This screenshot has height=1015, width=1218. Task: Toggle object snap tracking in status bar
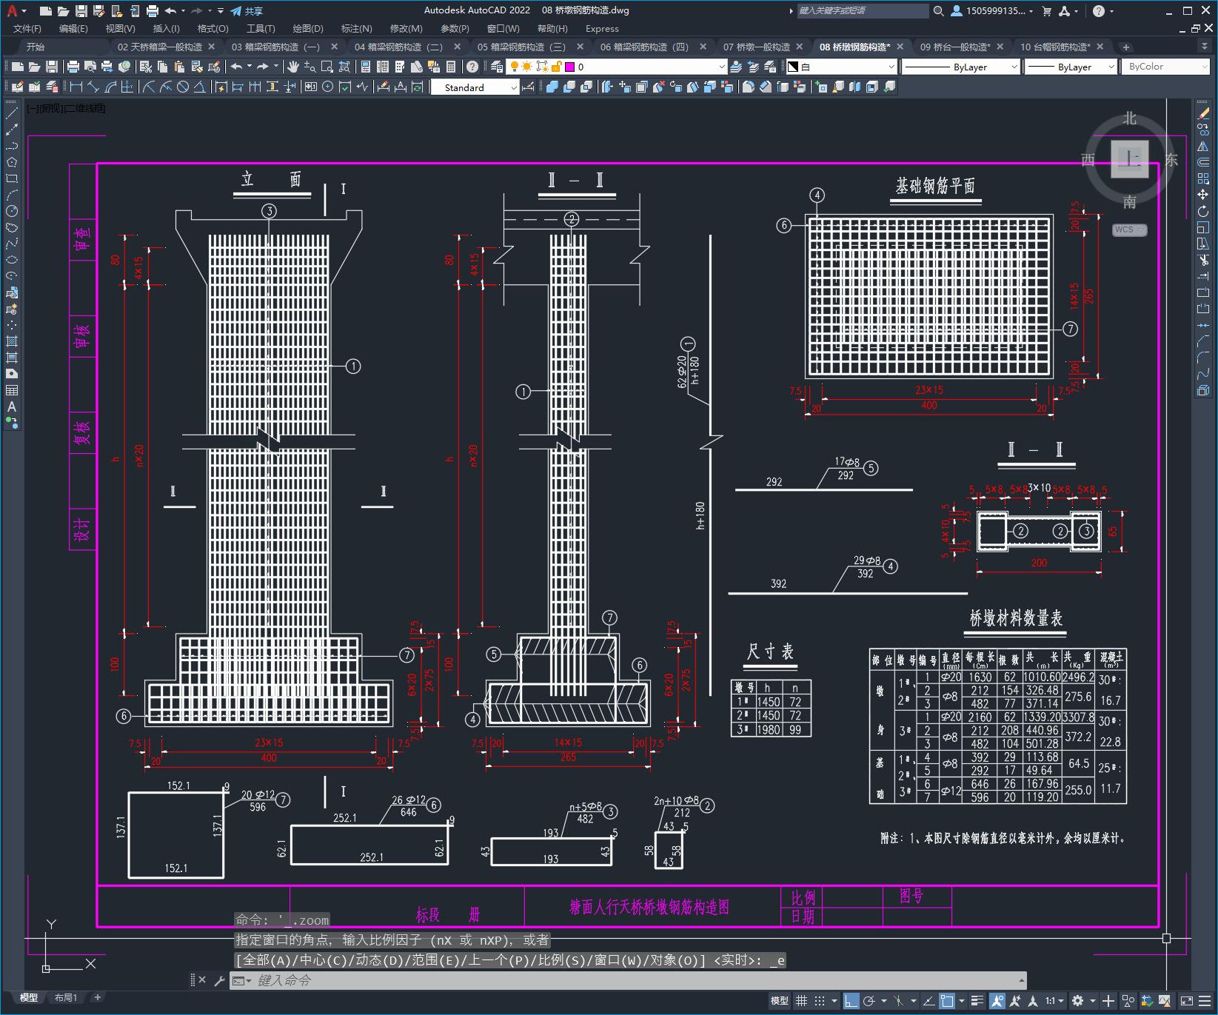[x=928, y=1001]
